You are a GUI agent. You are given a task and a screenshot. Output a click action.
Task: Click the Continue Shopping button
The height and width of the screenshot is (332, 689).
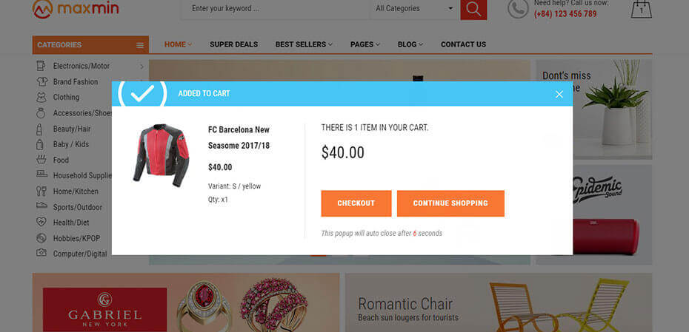coord(450,203)
